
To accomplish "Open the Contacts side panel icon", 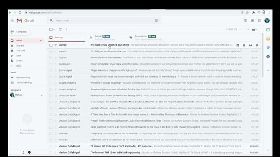I will click(x=268, y=56).
